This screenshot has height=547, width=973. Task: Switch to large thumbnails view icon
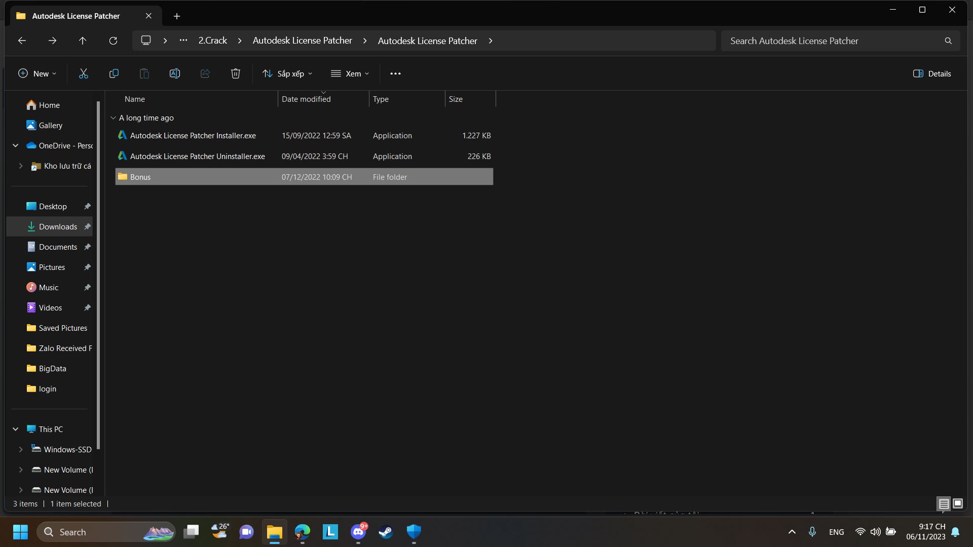pos(957,503)
